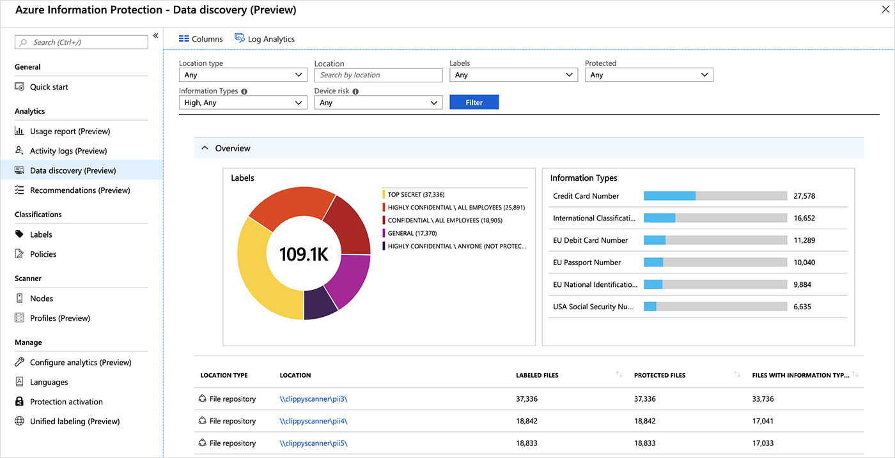Toggle sort on the Labeled Files column
The image size is (895, 458).
618,375
